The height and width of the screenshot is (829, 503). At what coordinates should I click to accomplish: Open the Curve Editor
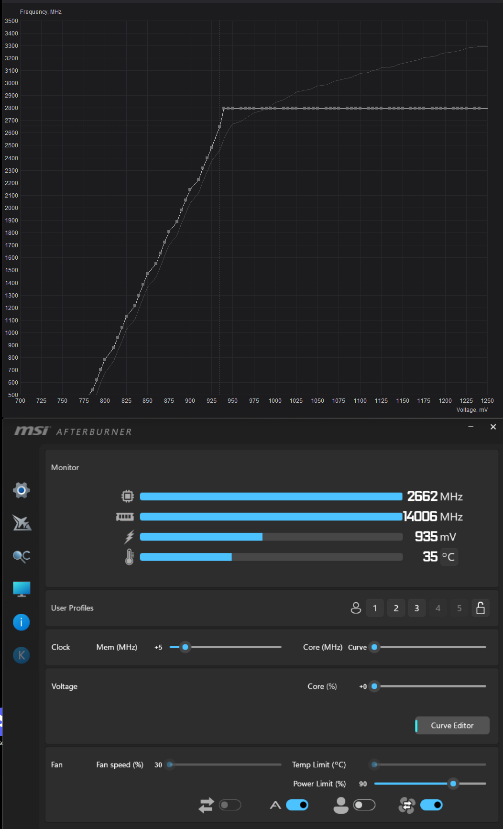[x=452, y=725]
